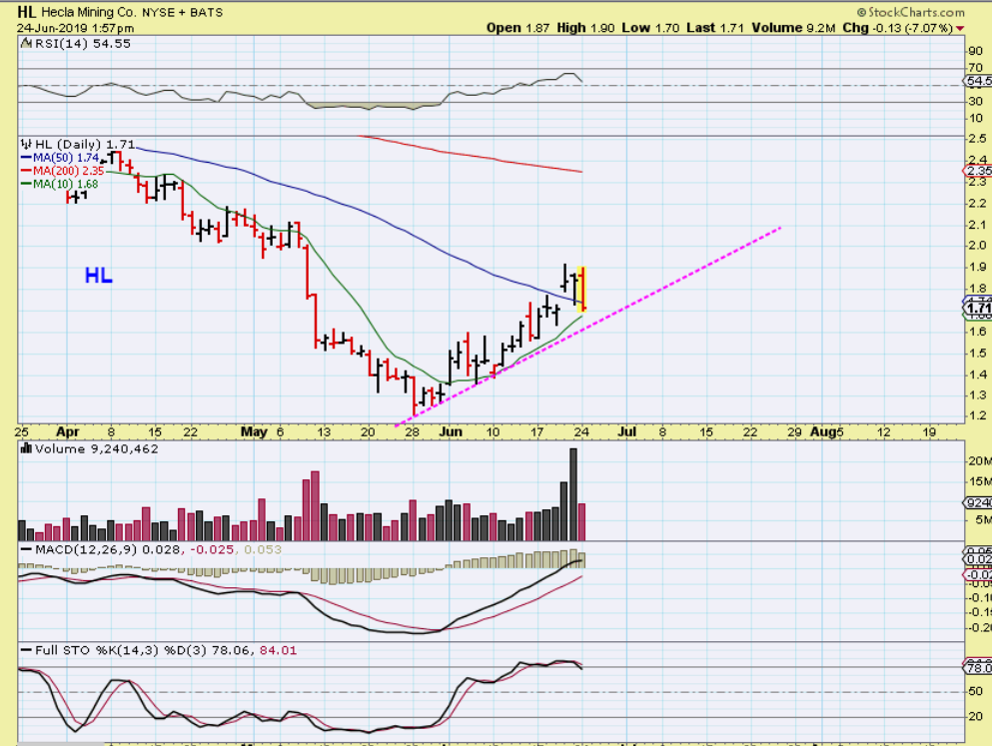Click the 'Volume 9,240,462' panel label

[97, 448]
